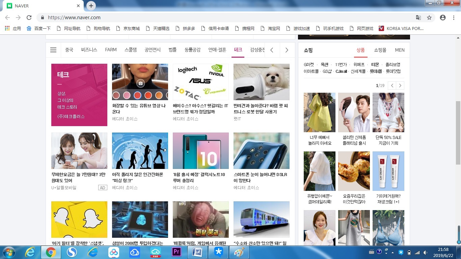Go to previous shopping page arrow
461x259 pixels.
(x=392, y=86)
